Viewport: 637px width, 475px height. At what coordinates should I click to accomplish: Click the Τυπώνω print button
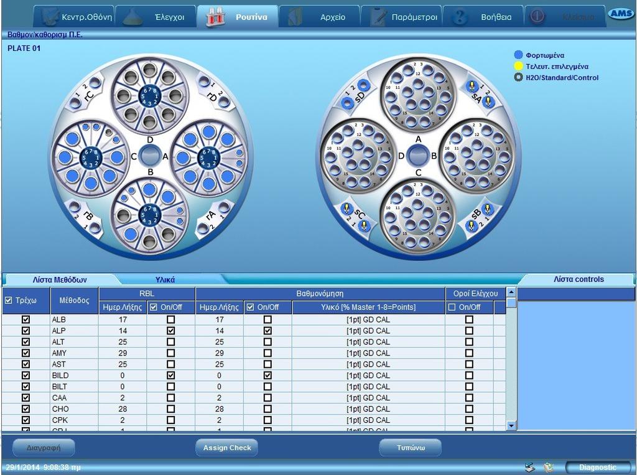411,448
